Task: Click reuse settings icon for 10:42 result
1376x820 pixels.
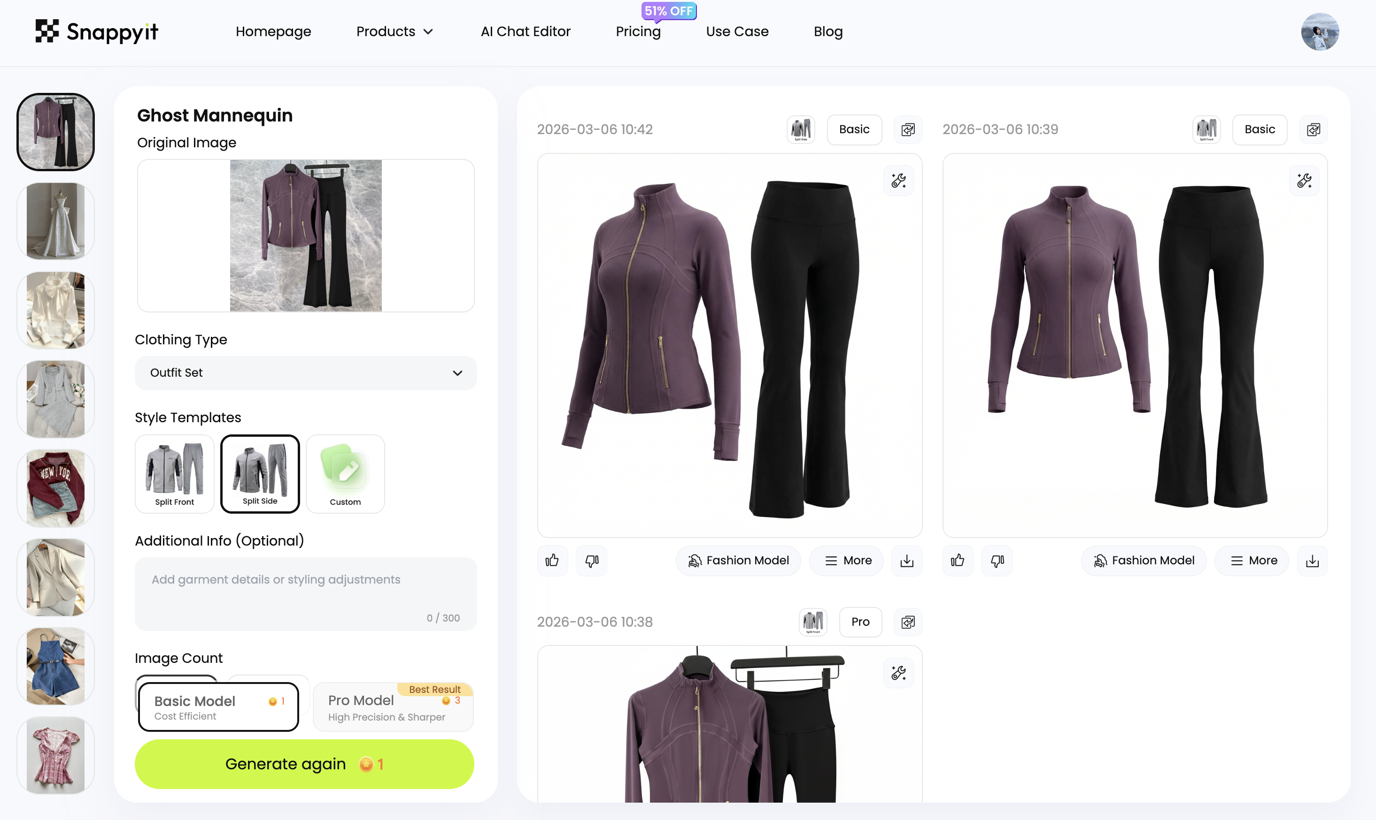Action: tap(908, 130)
